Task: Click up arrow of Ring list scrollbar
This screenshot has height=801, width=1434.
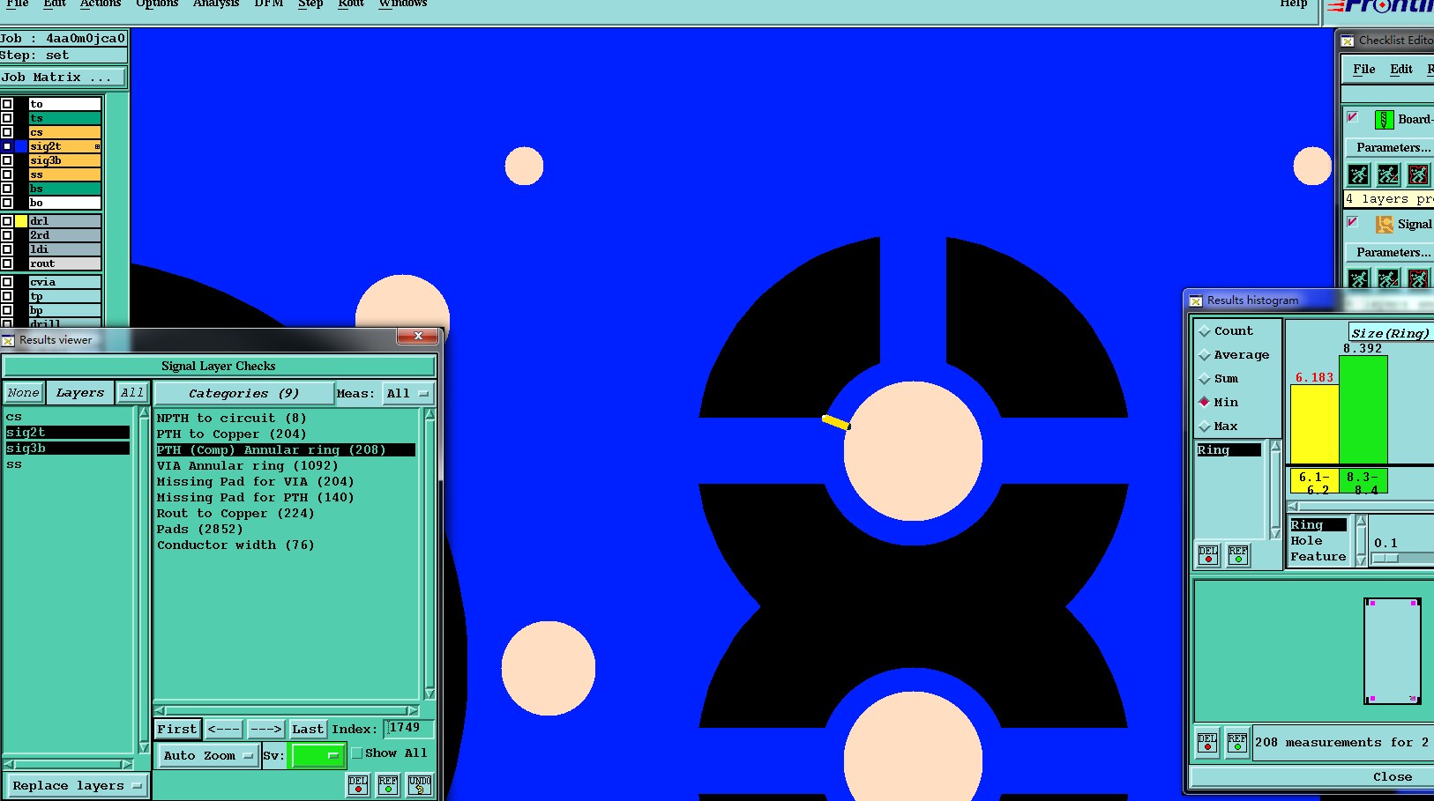Action: (1275, 447)
